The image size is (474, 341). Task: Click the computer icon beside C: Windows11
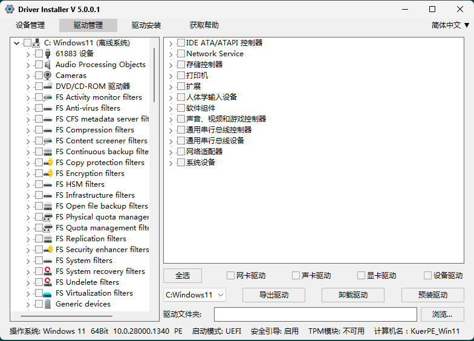pyautogui.click(x=36, y=43)
